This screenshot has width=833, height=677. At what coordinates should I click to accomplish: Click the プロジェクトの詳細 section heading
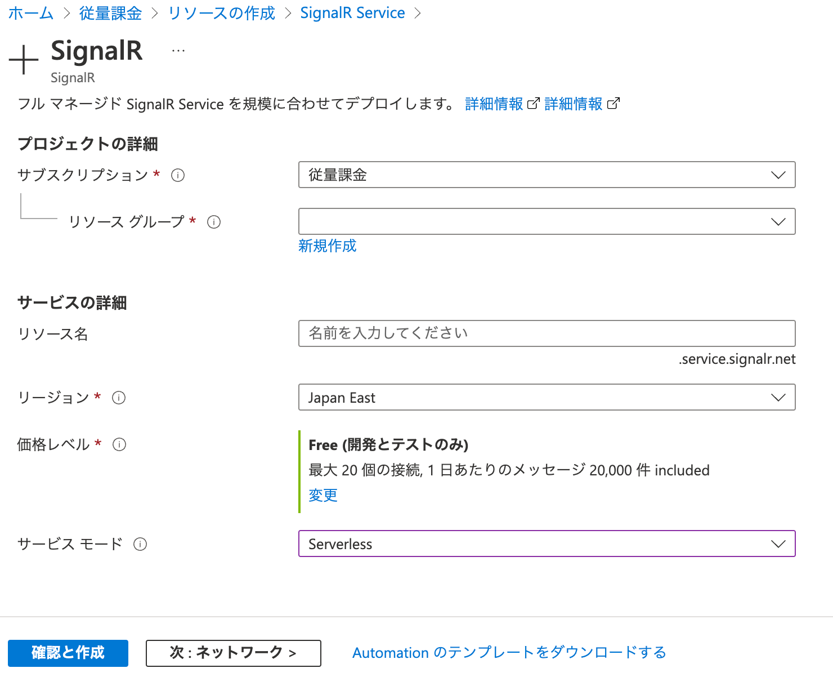click(x=88, y=144)
